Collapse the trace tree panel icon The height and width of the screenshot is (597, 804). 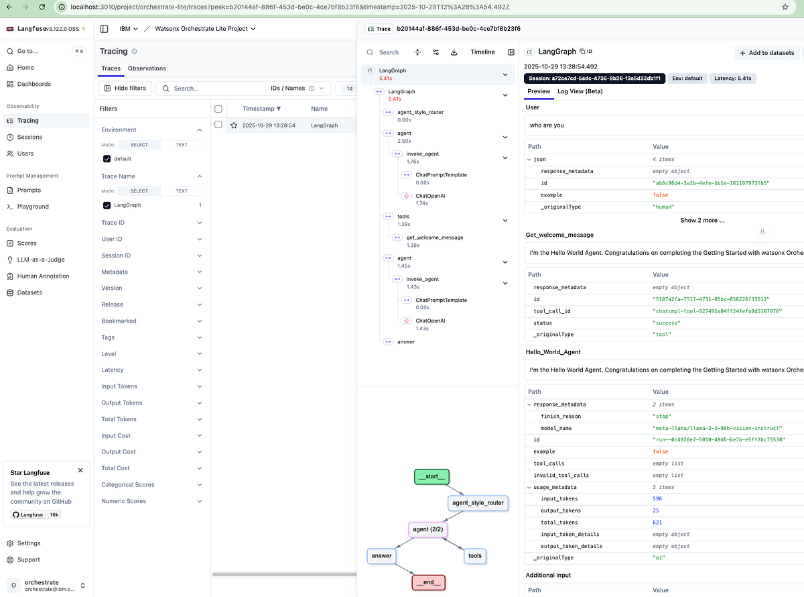[x=511, y=52]
